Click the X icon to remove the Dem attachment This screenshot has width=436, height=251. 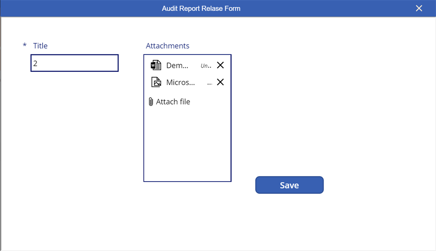coord(220,65)
